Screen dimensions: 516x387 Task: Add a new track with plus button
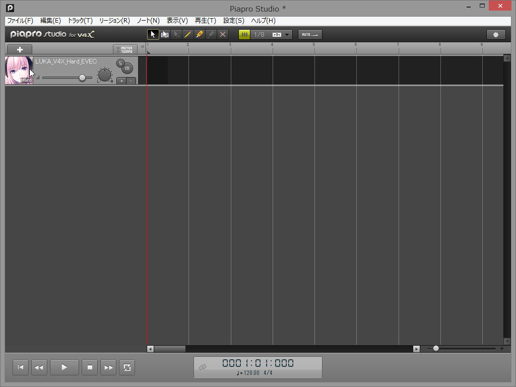pyautogui.click(x=20, y=49)
